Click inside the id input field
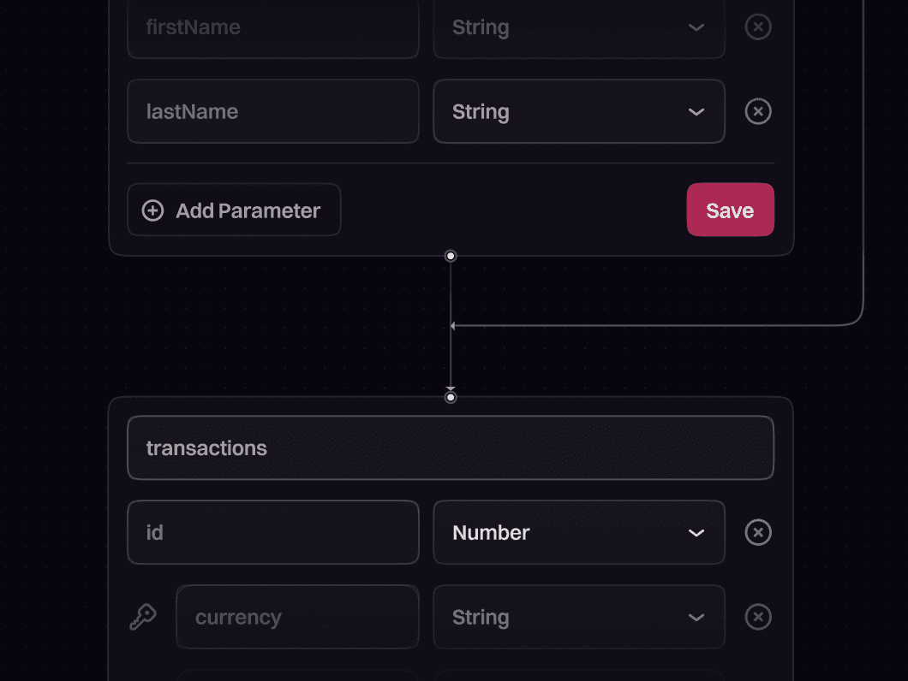This screenshot has width=908, height=681. pyautogui.click(x=272, y=532)
